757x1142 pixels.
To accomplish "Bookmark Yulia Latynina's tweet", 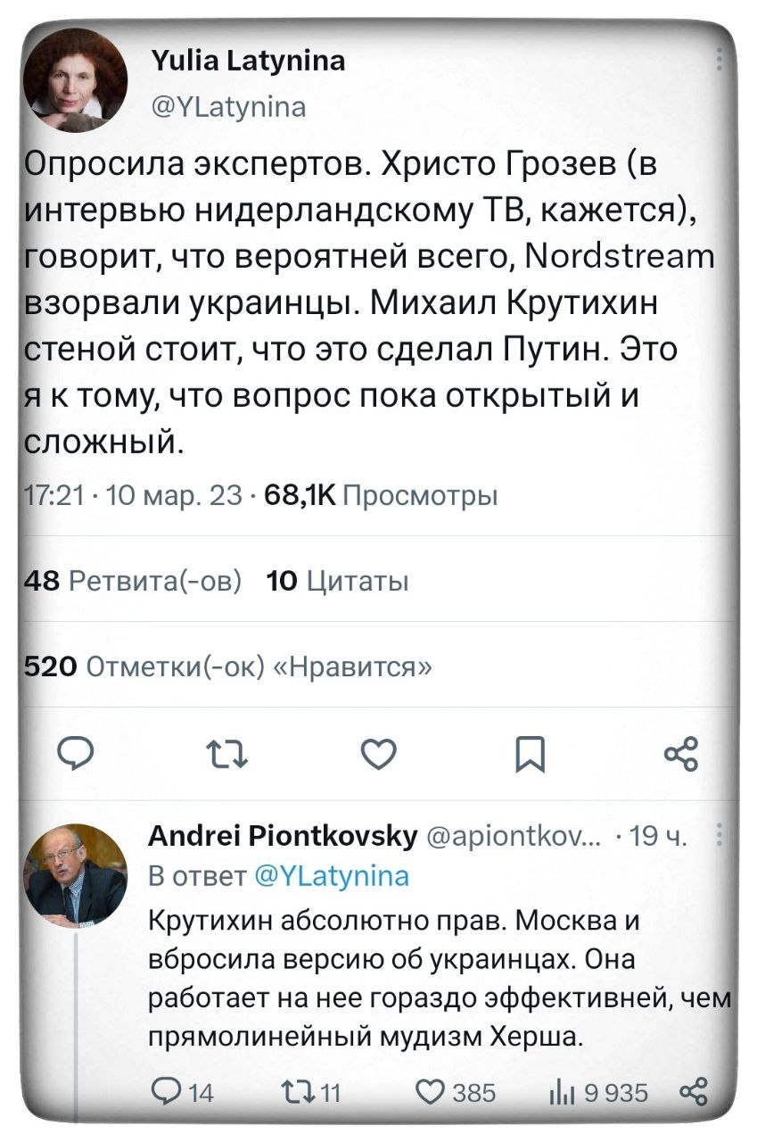I will click(531, 757).
